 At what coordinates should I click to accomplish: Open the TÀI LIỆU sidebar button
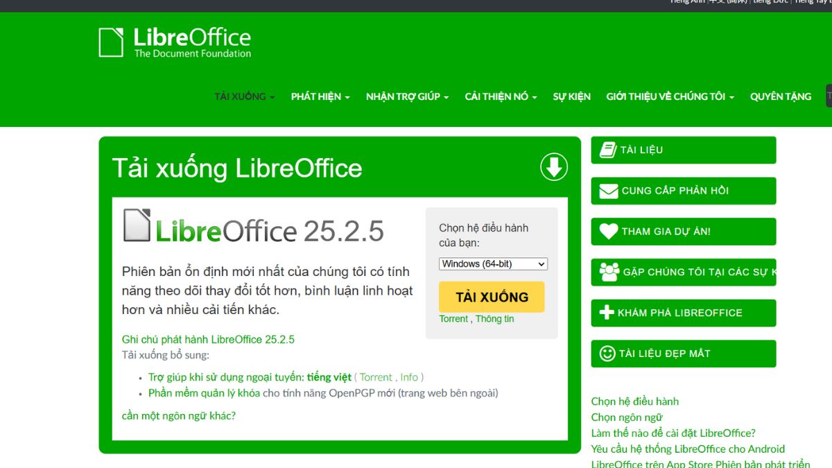click(x=684, y=150)
